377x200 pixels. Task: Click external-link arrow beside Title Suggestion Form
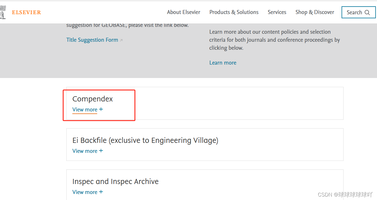coord(121,40)
